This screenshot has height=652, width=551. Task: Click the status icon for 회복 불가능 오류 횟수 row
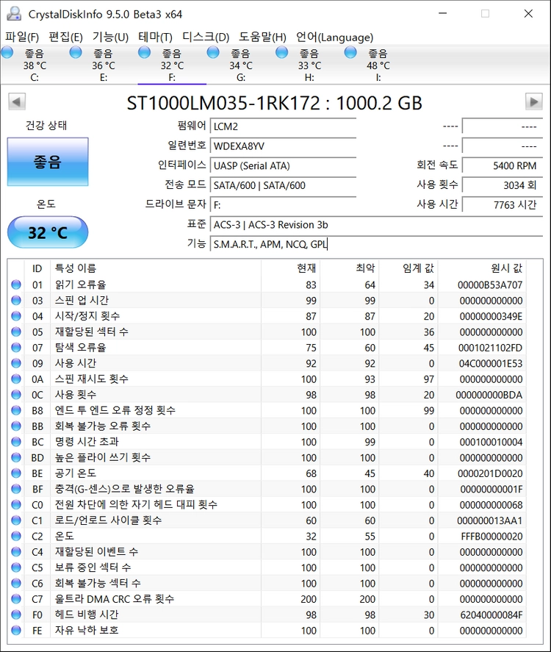pos(16,426)
